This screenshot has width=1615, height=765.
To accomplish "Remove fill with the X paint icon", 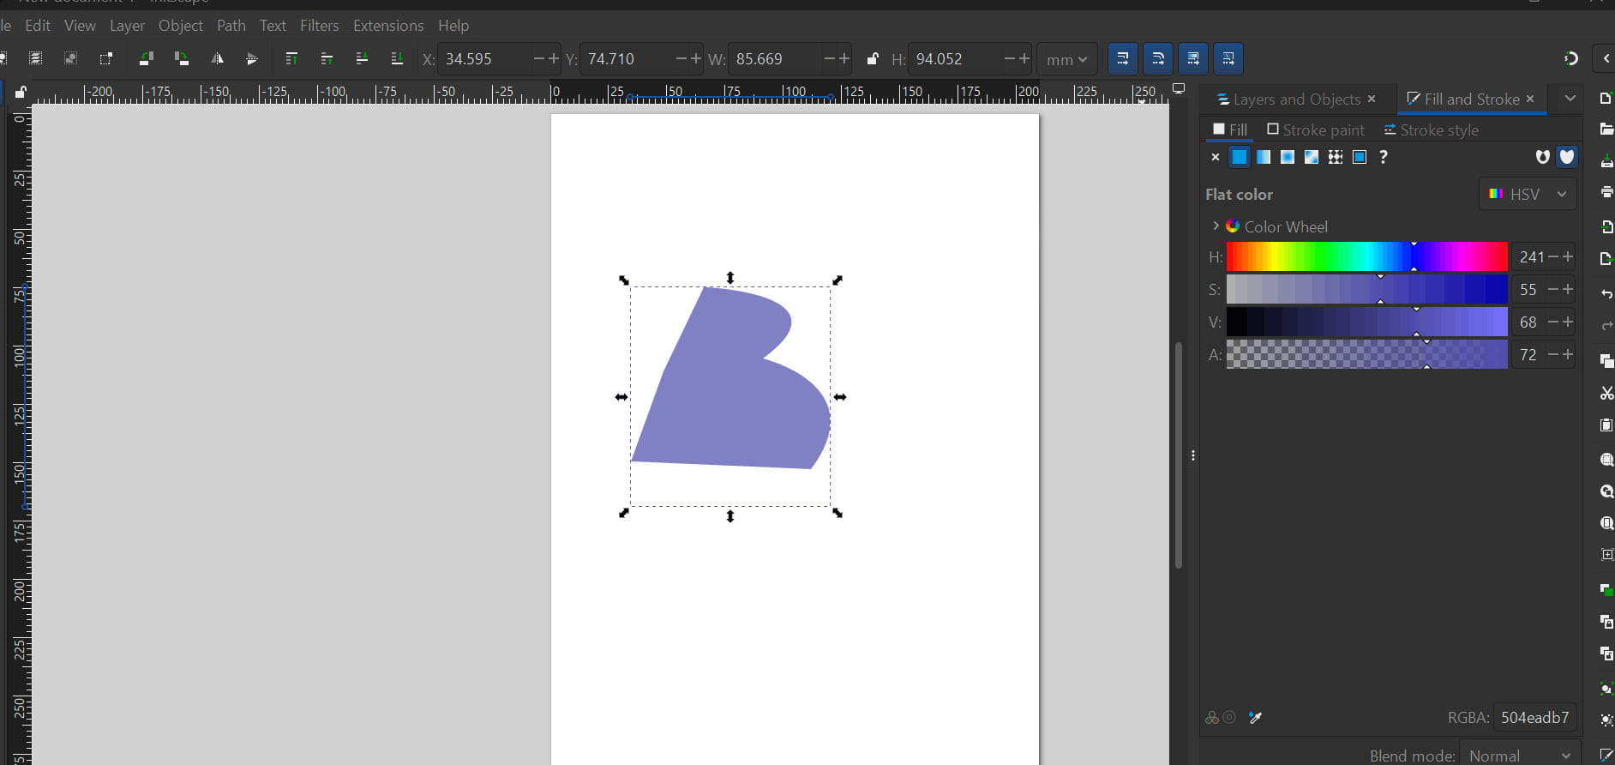I will tap(1215, 157).
